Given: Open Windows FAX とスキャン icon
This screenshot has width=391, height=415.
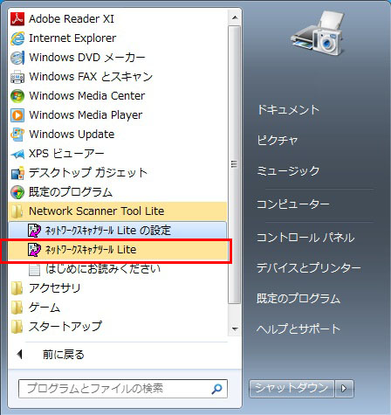Looking at the screenshot, I should [17, 77].
